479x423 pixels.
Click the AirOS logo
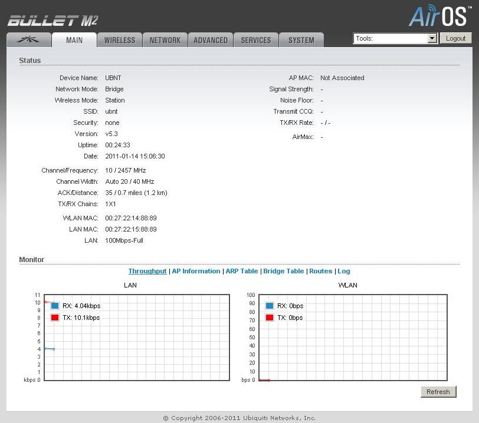click(439, 16)
